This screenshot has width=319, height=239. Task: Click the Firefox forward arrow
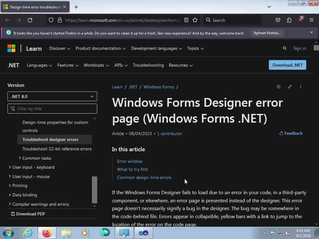(19, 20)
